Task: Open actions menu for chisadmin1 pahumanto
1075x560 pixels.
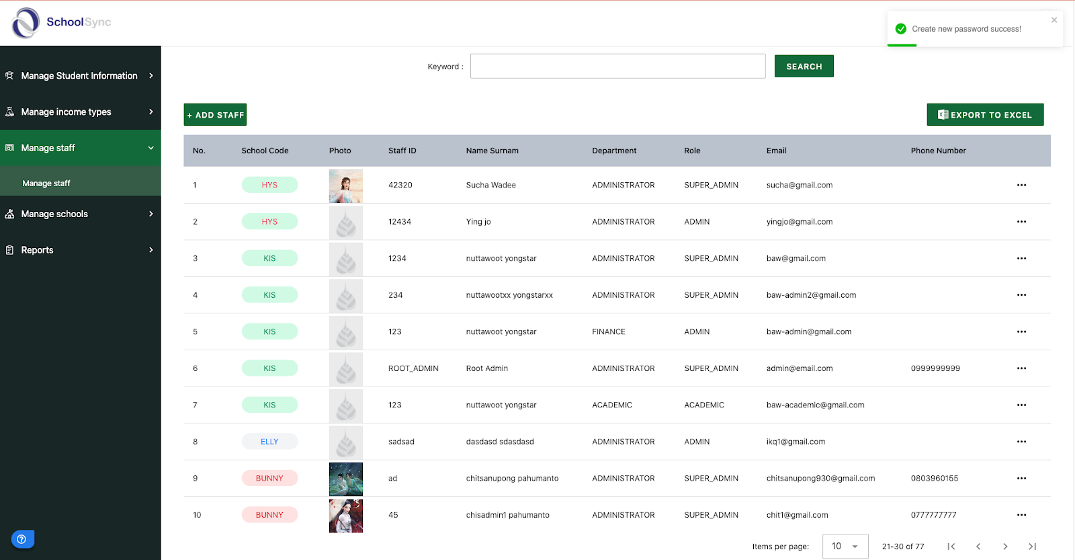Action: pyautogui.click(x=1021, y=515)
